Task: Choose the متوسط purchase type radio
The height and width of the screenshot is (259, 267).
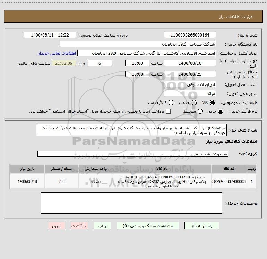Action: [200, 111]
